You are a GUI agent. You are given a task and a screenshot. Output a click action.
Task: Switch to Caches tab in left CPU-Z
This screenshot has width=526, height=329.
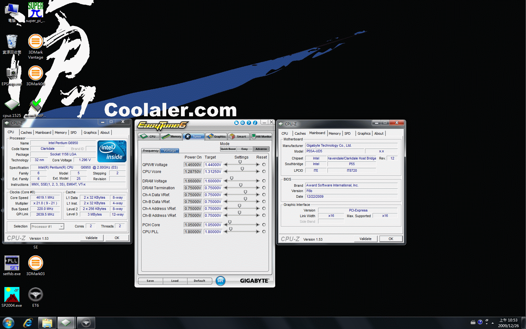click(x=26, y=133)
